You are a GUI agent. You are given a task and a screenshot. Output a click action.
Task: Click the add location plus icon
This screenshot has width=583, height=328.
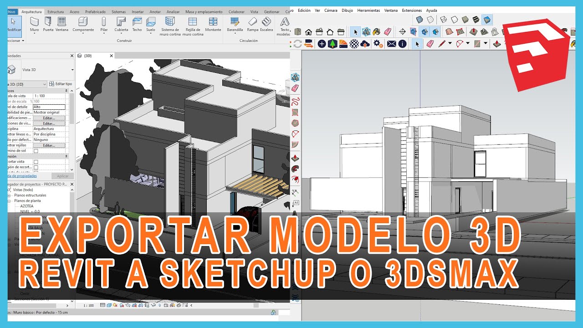[322, 44]
